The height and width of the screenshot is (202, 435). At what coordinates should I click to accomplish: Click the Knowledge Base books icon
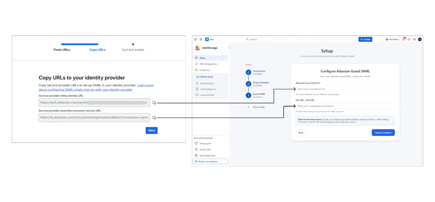196,156
